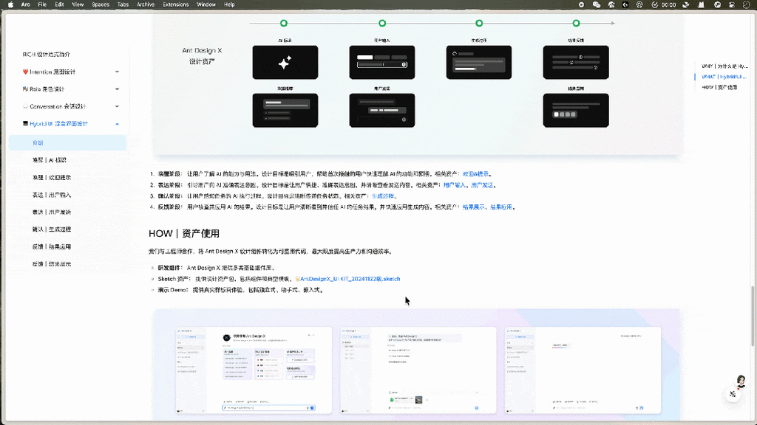Collapse the Hybrid UI 混合界面设计 section
This screenshot has width=757, height=425.
pos(116,122)
